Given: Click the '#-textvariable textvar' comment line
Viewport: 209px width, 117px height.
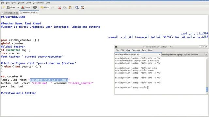Looking at the screenshot, I should click(x=19, y=93).
